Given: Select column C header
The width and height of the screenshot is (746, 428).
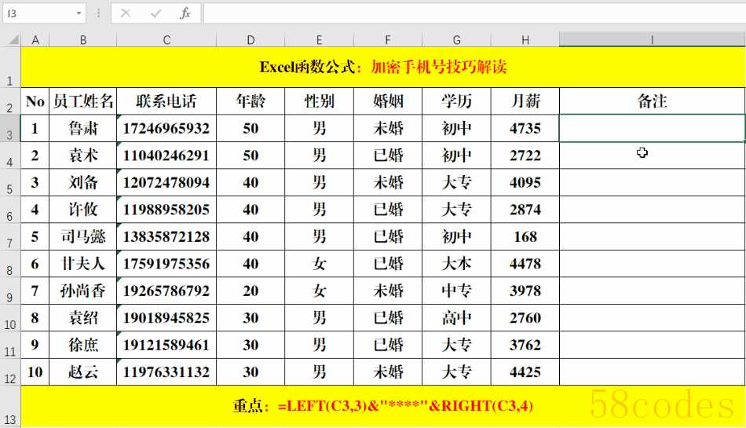Looking at the screenshot, I should [166, 40].
